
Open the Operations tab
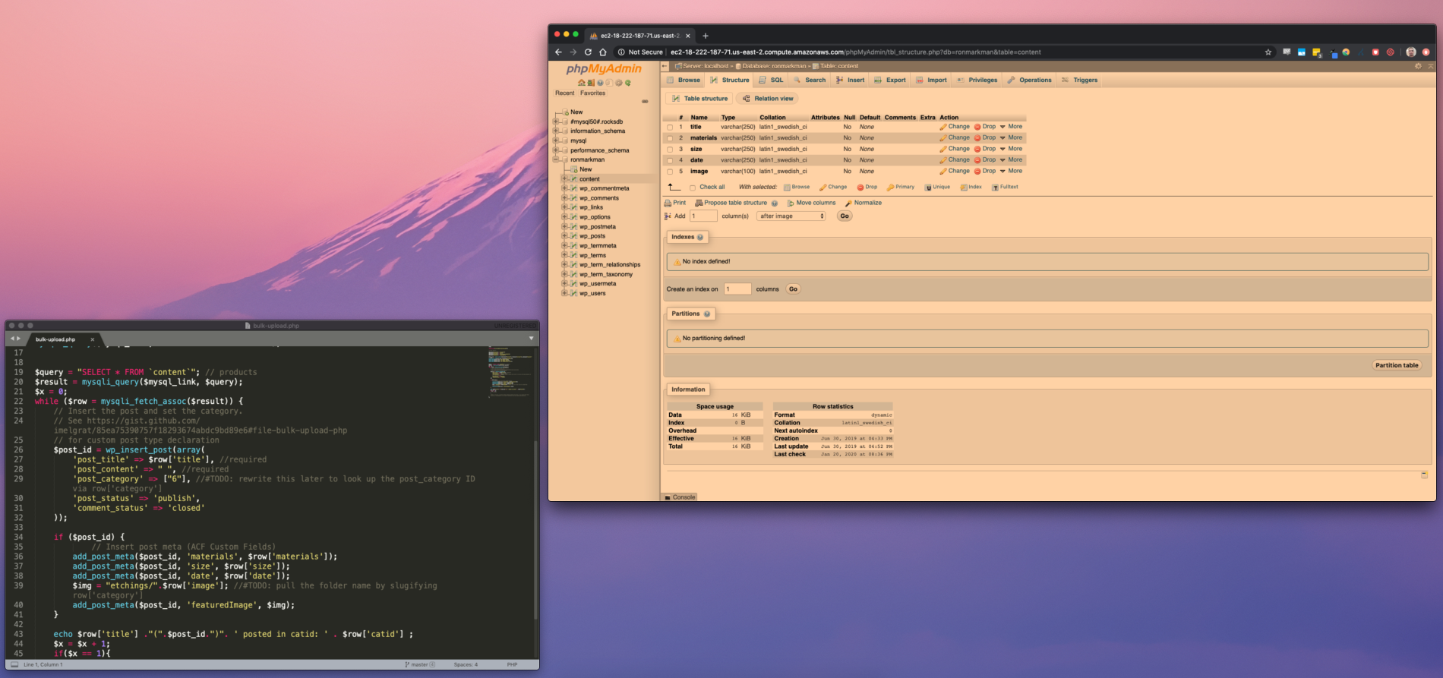(x=1029, y=80)
